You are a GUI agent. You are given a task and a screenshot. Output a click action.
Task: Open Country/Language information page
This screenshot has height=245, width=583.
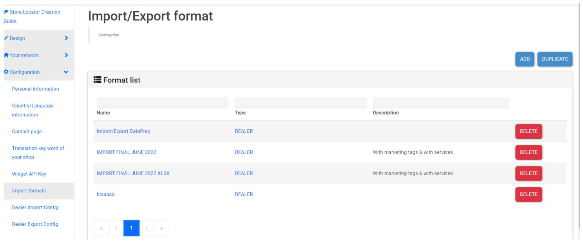[33, 110]
